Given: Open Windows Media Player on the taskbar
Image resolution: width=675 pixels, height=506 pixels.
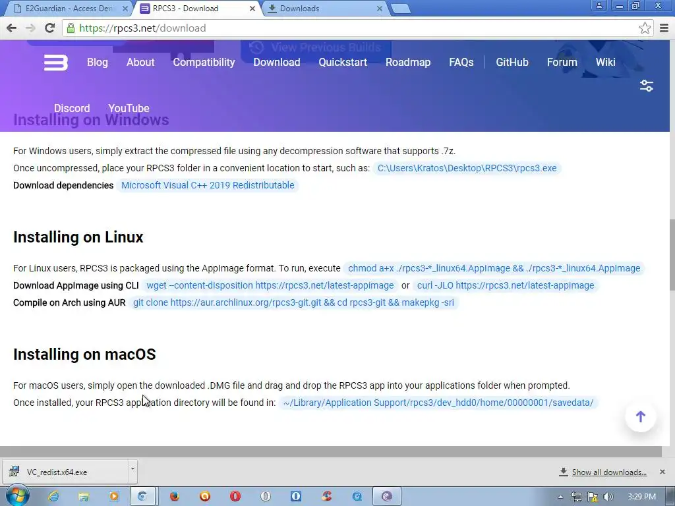Looking at the screenshot, I should click(x=113, y=497).
